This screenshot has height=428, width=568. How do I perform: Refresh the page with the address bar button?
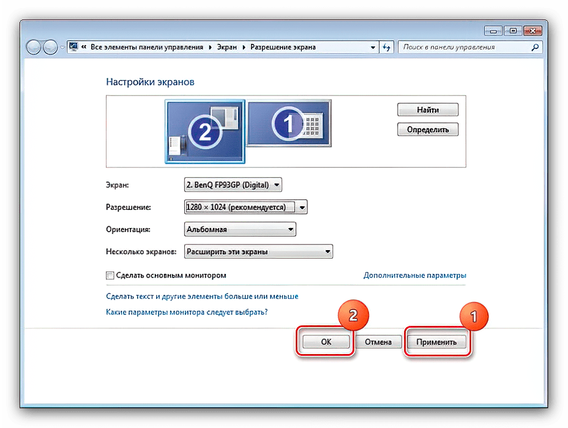tap(387, 47)
